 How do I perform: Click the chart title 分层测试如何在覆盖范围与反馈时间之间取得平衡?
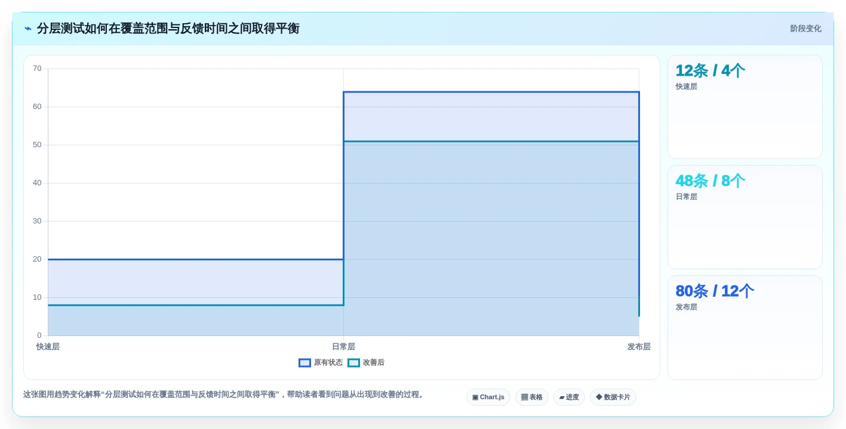point(168,29)
